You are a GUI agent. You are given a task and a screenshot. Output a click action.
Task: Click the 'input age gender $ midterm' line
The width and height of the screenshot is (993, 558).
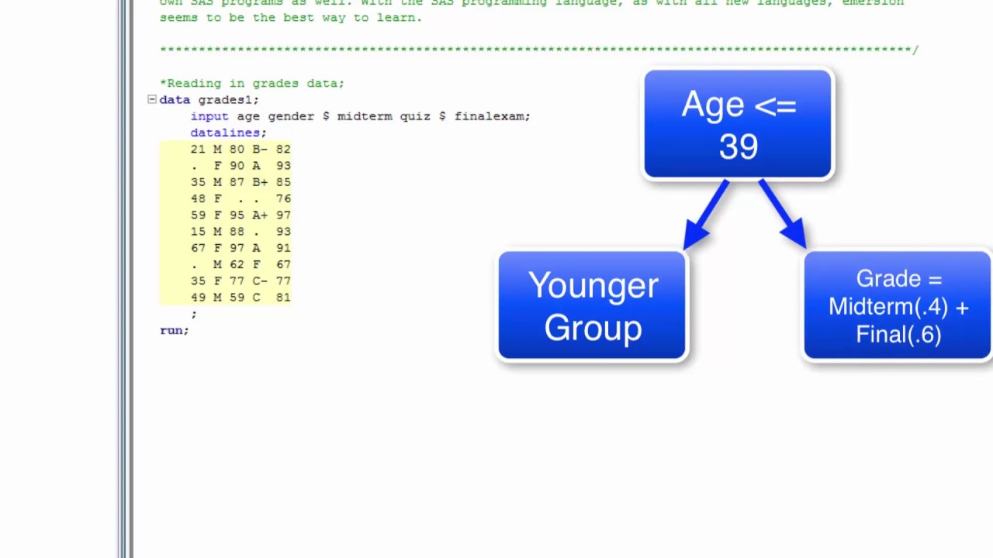pyautogui.click(x=361, y=116)
